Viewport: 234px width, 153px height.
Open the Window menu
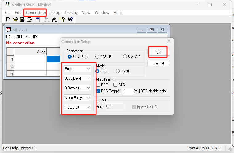pos(102,13)
